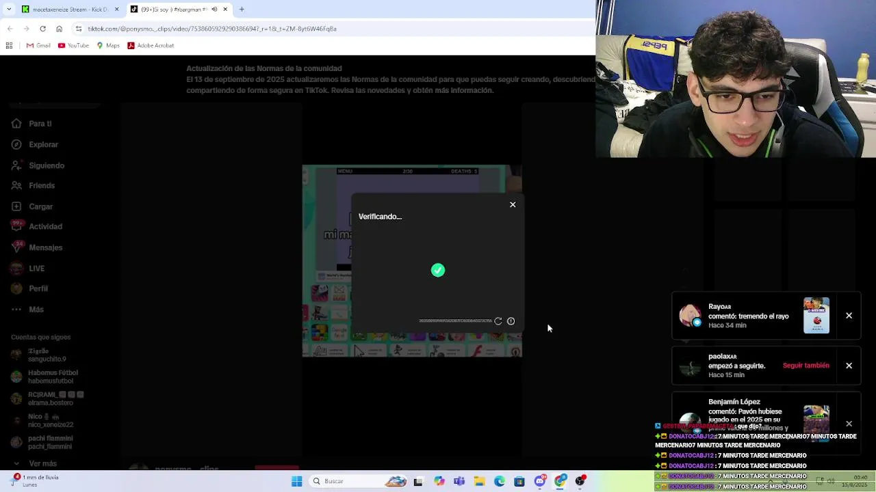Open the Maps bookmark
Image resolution: width=876 pixels, height=492 pixels.
click(x=108, y=46)
